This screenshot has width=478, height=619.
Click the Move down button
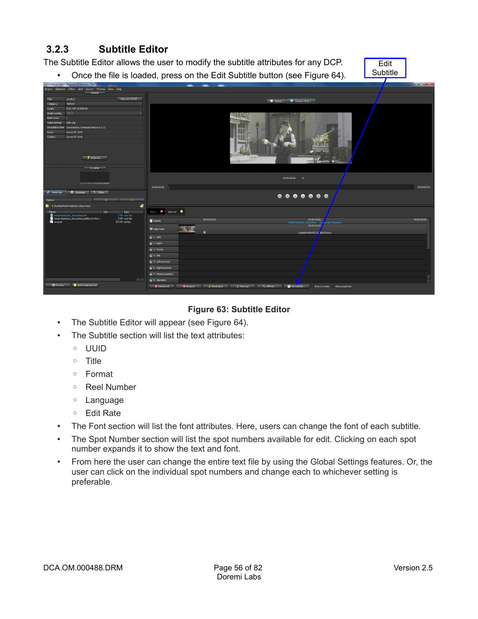click(216, 286)
